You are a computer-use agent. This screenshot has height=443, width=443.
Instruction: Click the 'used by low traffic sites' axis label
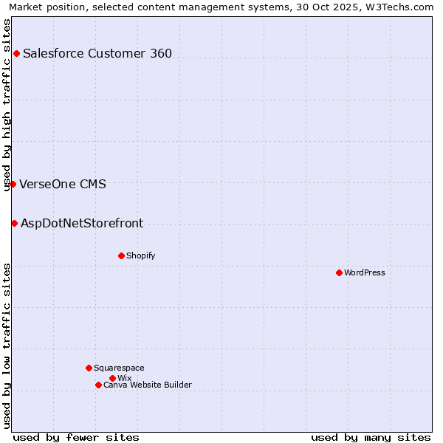(7, 346)
